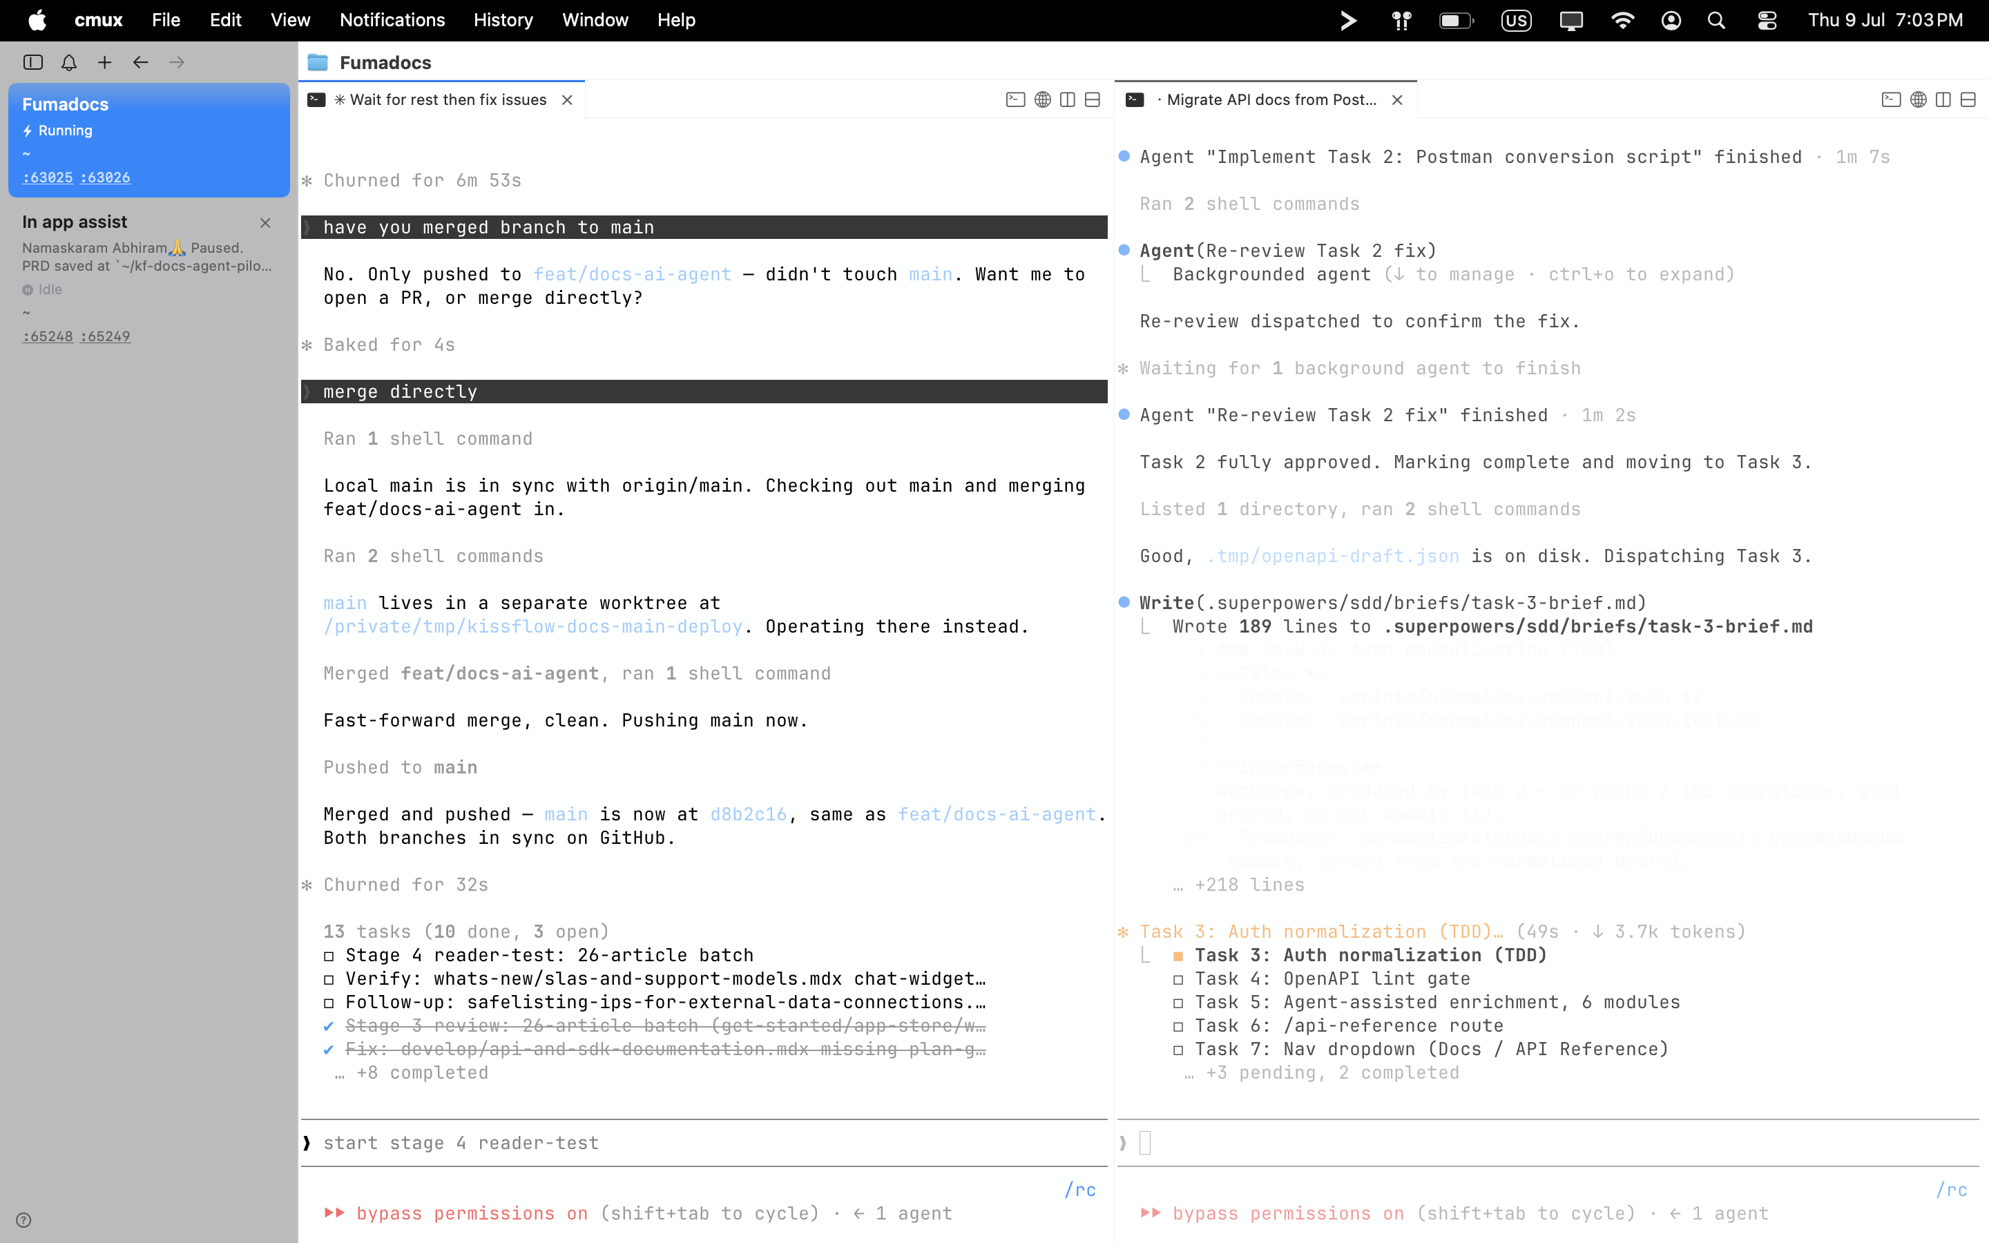Image resolution: width=1989 pixels, height=1243 pixels.
Task: Open port link :63025
Action: (48, 177)
